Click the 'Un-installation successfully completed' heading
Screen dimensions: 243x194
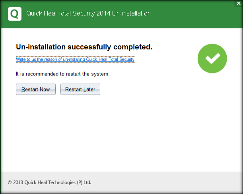pos(84,47)
